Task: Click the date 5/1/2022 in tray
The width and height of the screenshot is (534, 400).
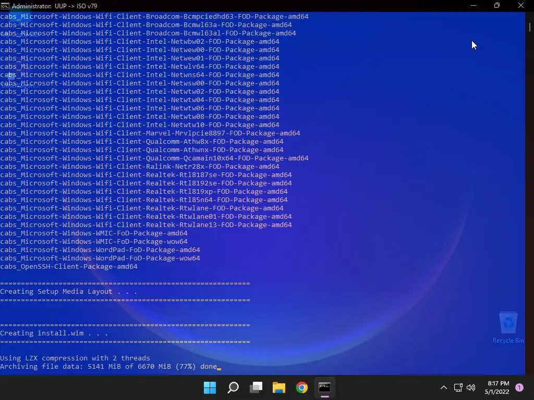Action: pyautogui.click(x=497, y=392)
